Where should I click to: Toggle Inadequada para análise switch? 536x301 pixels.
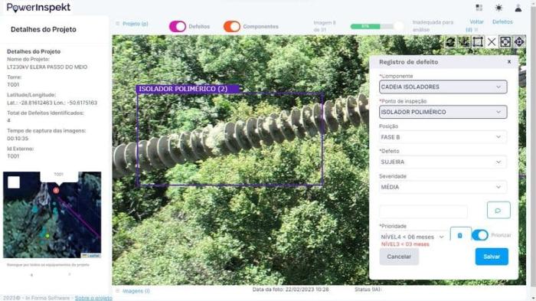398,26
